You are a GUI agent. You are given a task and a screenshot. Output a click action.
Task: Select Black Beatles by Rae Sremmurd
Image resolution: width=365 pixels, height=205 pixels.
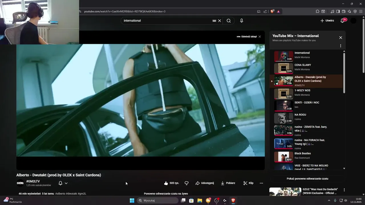pos(306,157)
